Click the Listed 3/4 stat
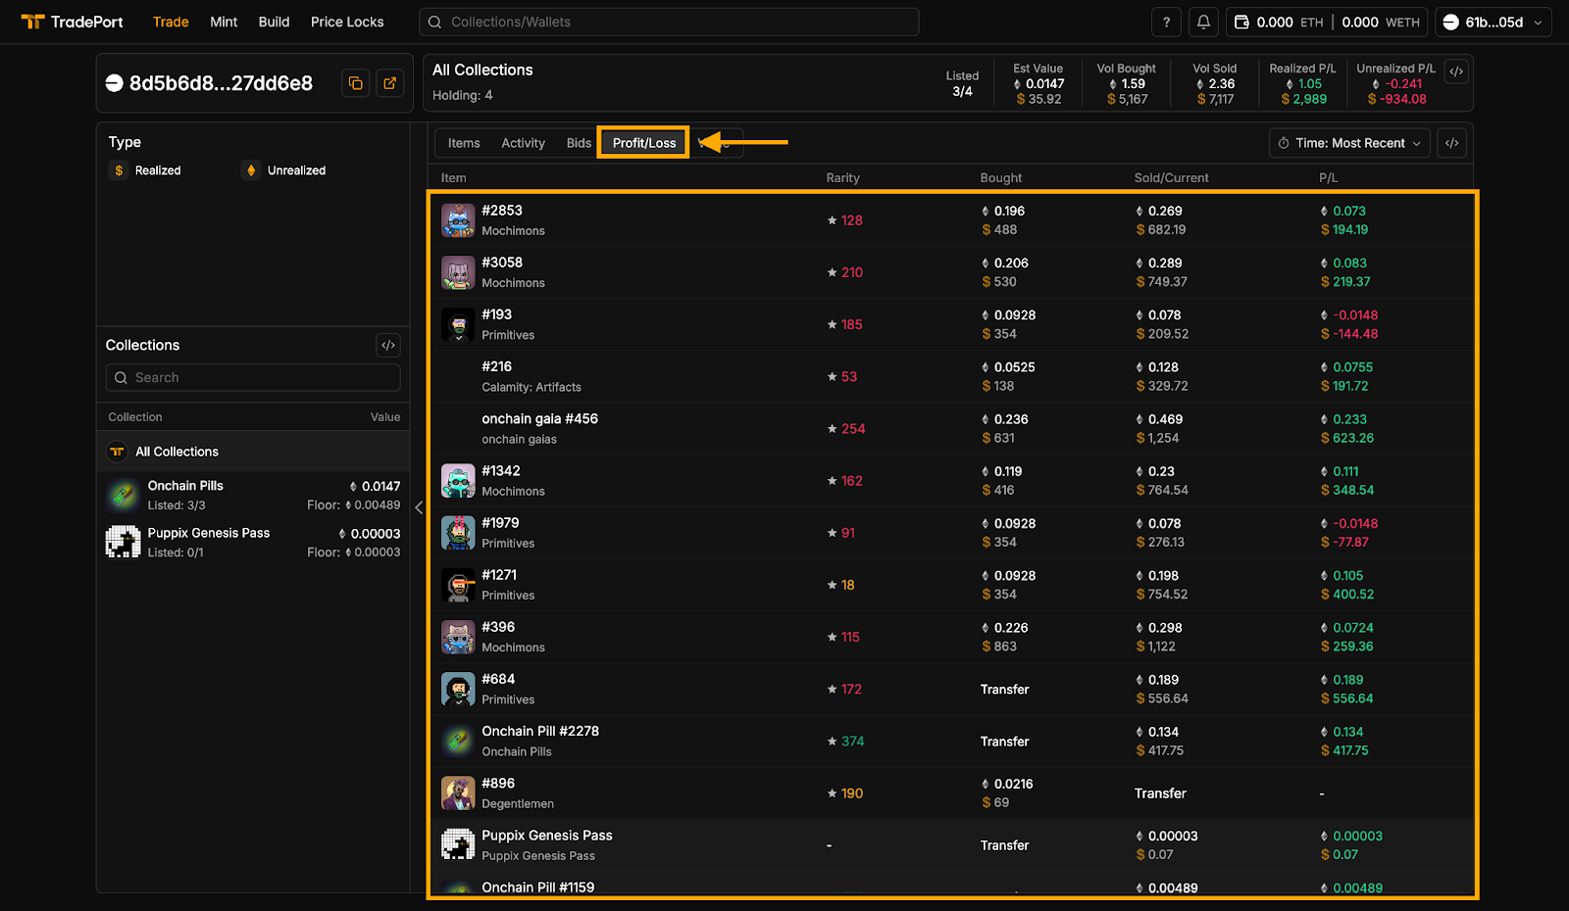This screenshot has width=1569, height=911. click(x=962, y=84)
